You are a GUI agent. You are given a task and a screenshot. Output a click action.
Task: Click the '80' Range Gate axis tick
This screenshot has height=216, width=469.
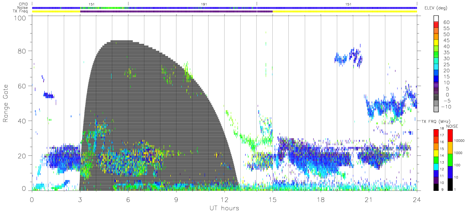tap(22, 51)
